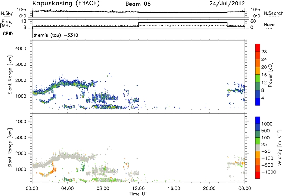Click the 'Kapuskasing (fitACF)' title text
Image resolution: width=283 pixels, height=196 pixels.
coord(66,3)
